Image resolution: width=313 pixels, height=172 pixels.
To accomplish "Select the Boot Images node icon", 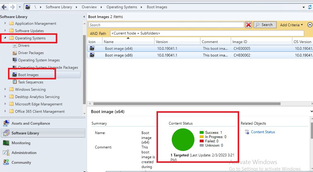I will [15, 75].
